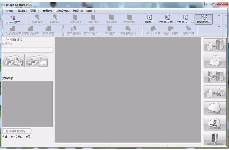Screen dimensions: 229x150
Task: Click the plain cloud output button
Action: click(215, 108)
